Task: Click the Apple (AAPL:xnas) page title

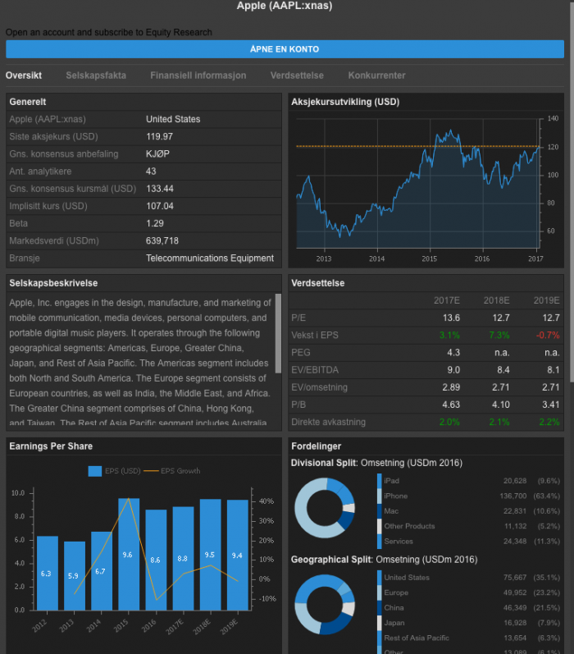Action: pyautogui.click(x=285, y=6)
